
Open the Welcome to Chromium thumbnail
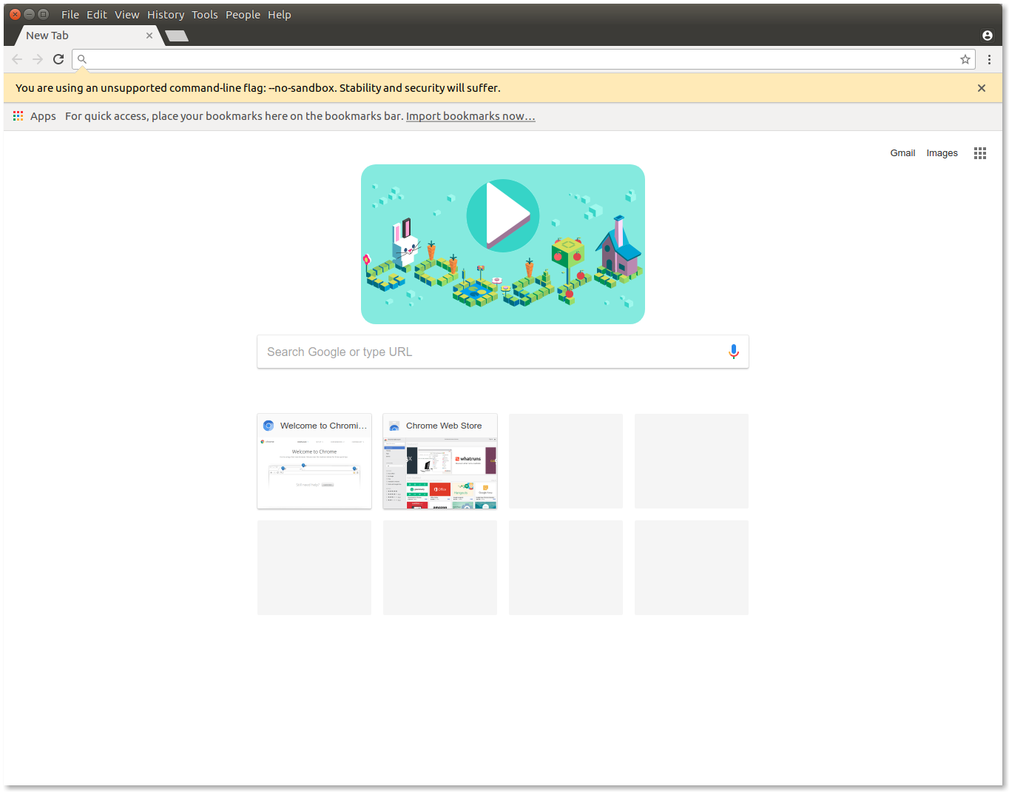click(314, 461)
